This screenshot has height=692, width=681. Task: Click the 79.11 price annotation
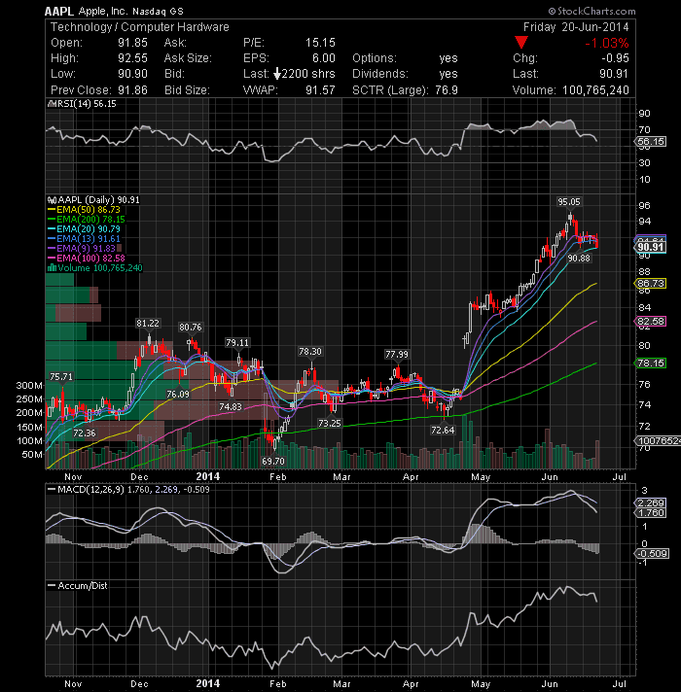237,342
